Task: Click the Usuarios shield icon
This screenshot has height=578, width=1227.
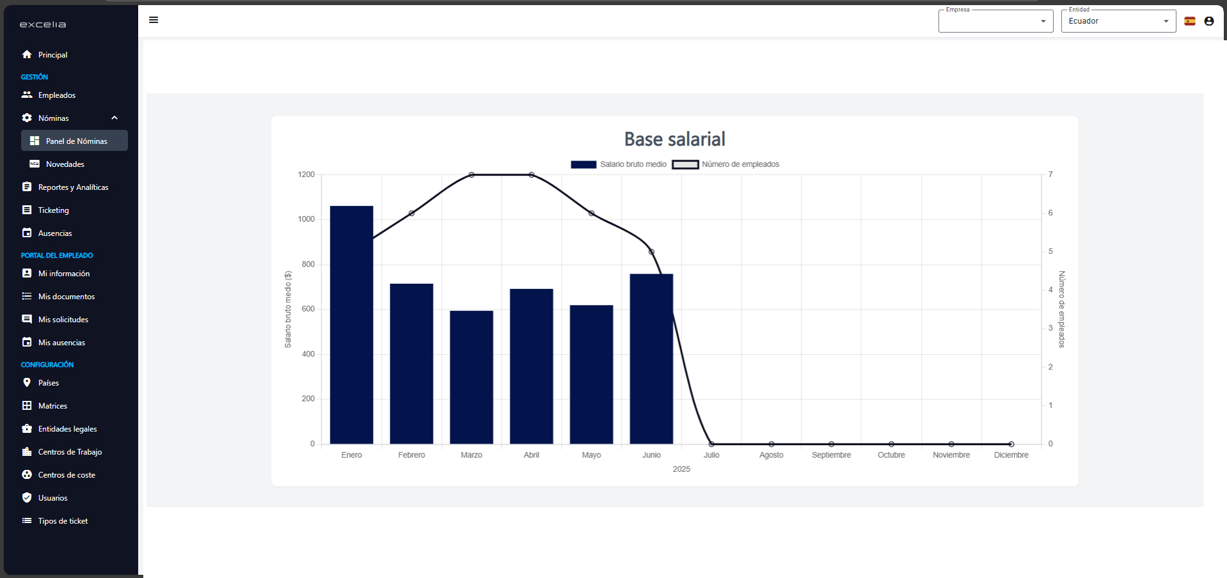Action: [27, 497]
